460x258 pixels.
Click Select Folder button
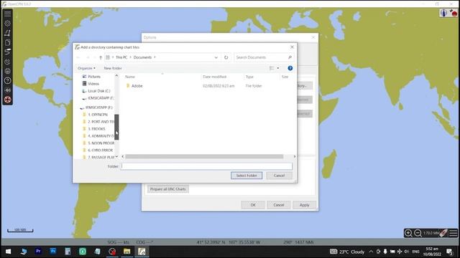(x=247, y=176)
